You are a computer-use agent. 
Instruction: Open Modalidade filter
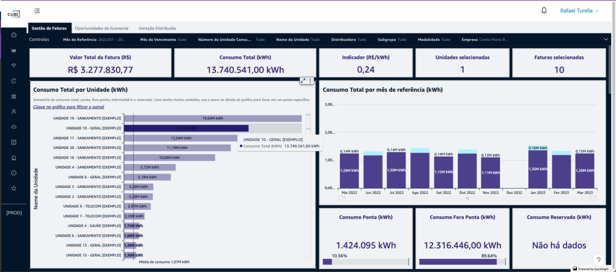pyautogui.click(x=434, y=40)
